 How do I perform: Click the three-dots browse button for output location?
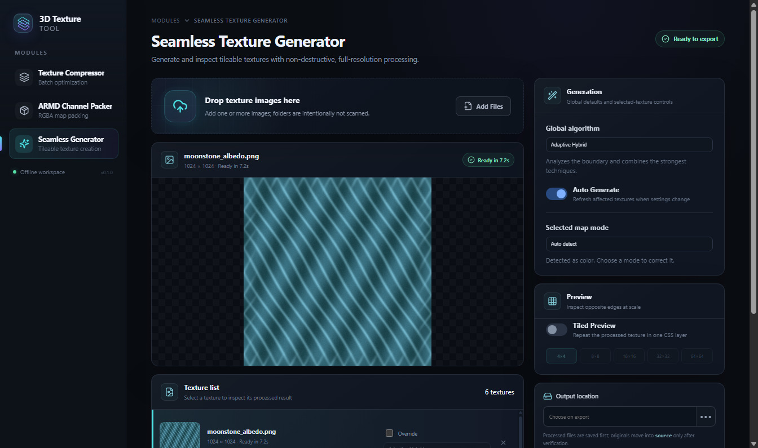click(706, 416)
